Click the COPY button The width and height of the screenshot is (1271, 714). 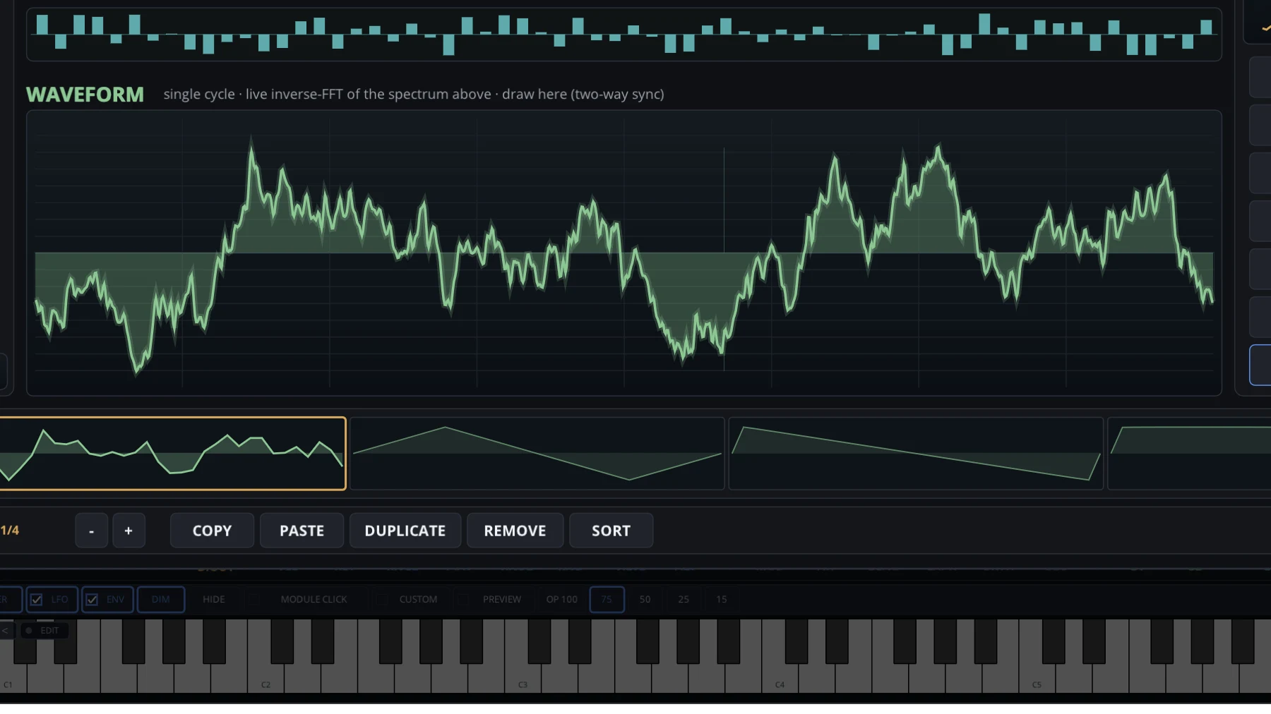[212, 531]
